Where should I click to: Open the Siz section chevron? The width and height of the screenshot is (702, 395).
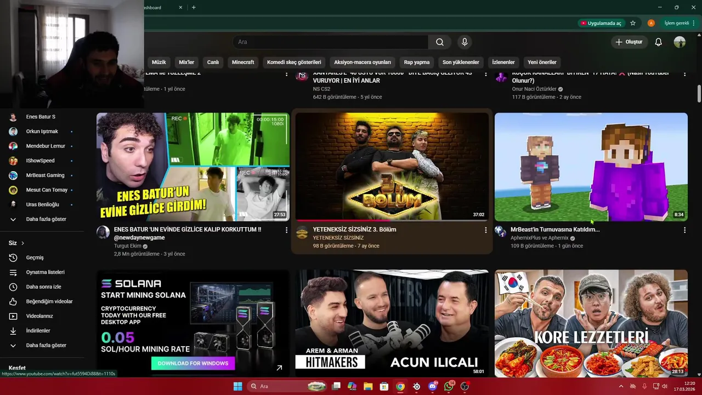22,243
